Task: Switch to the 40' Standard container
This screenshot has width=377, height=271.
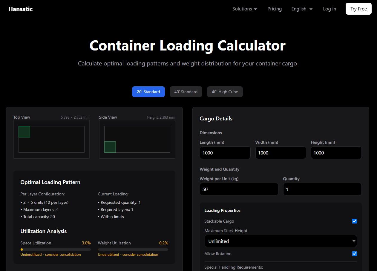Action: (186, 92)
